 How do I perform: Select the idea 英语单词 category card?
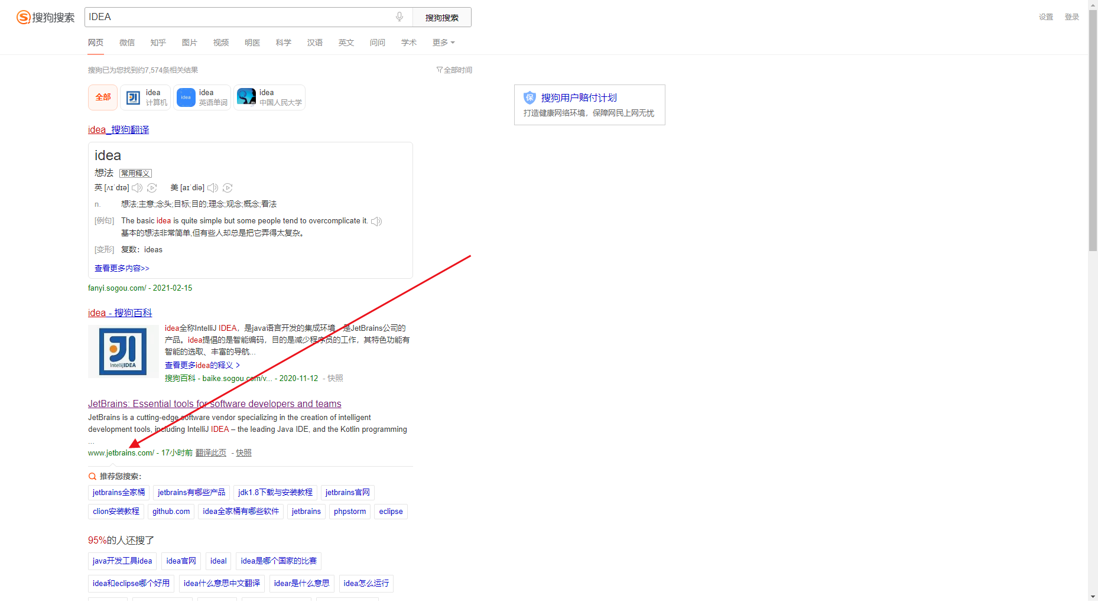(202, 97)
